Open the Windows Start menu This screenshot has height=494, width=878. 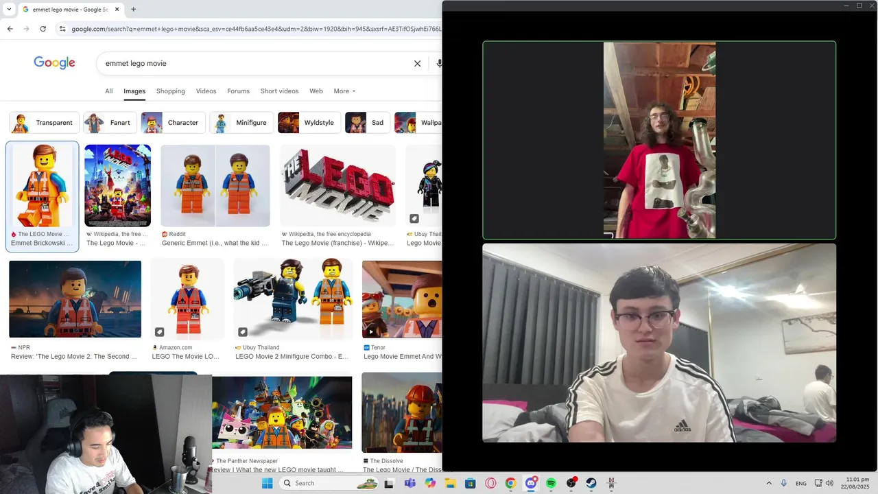click(x=267, y=483)
